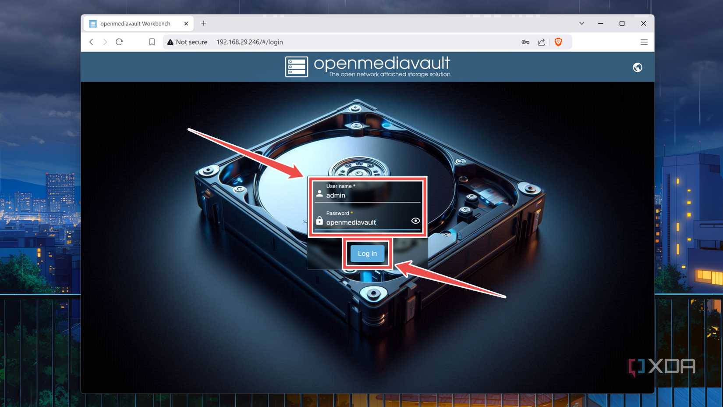This screenshot has width=723, height=407.
Task: Go back with the browser back arrow
Action: 91,42
